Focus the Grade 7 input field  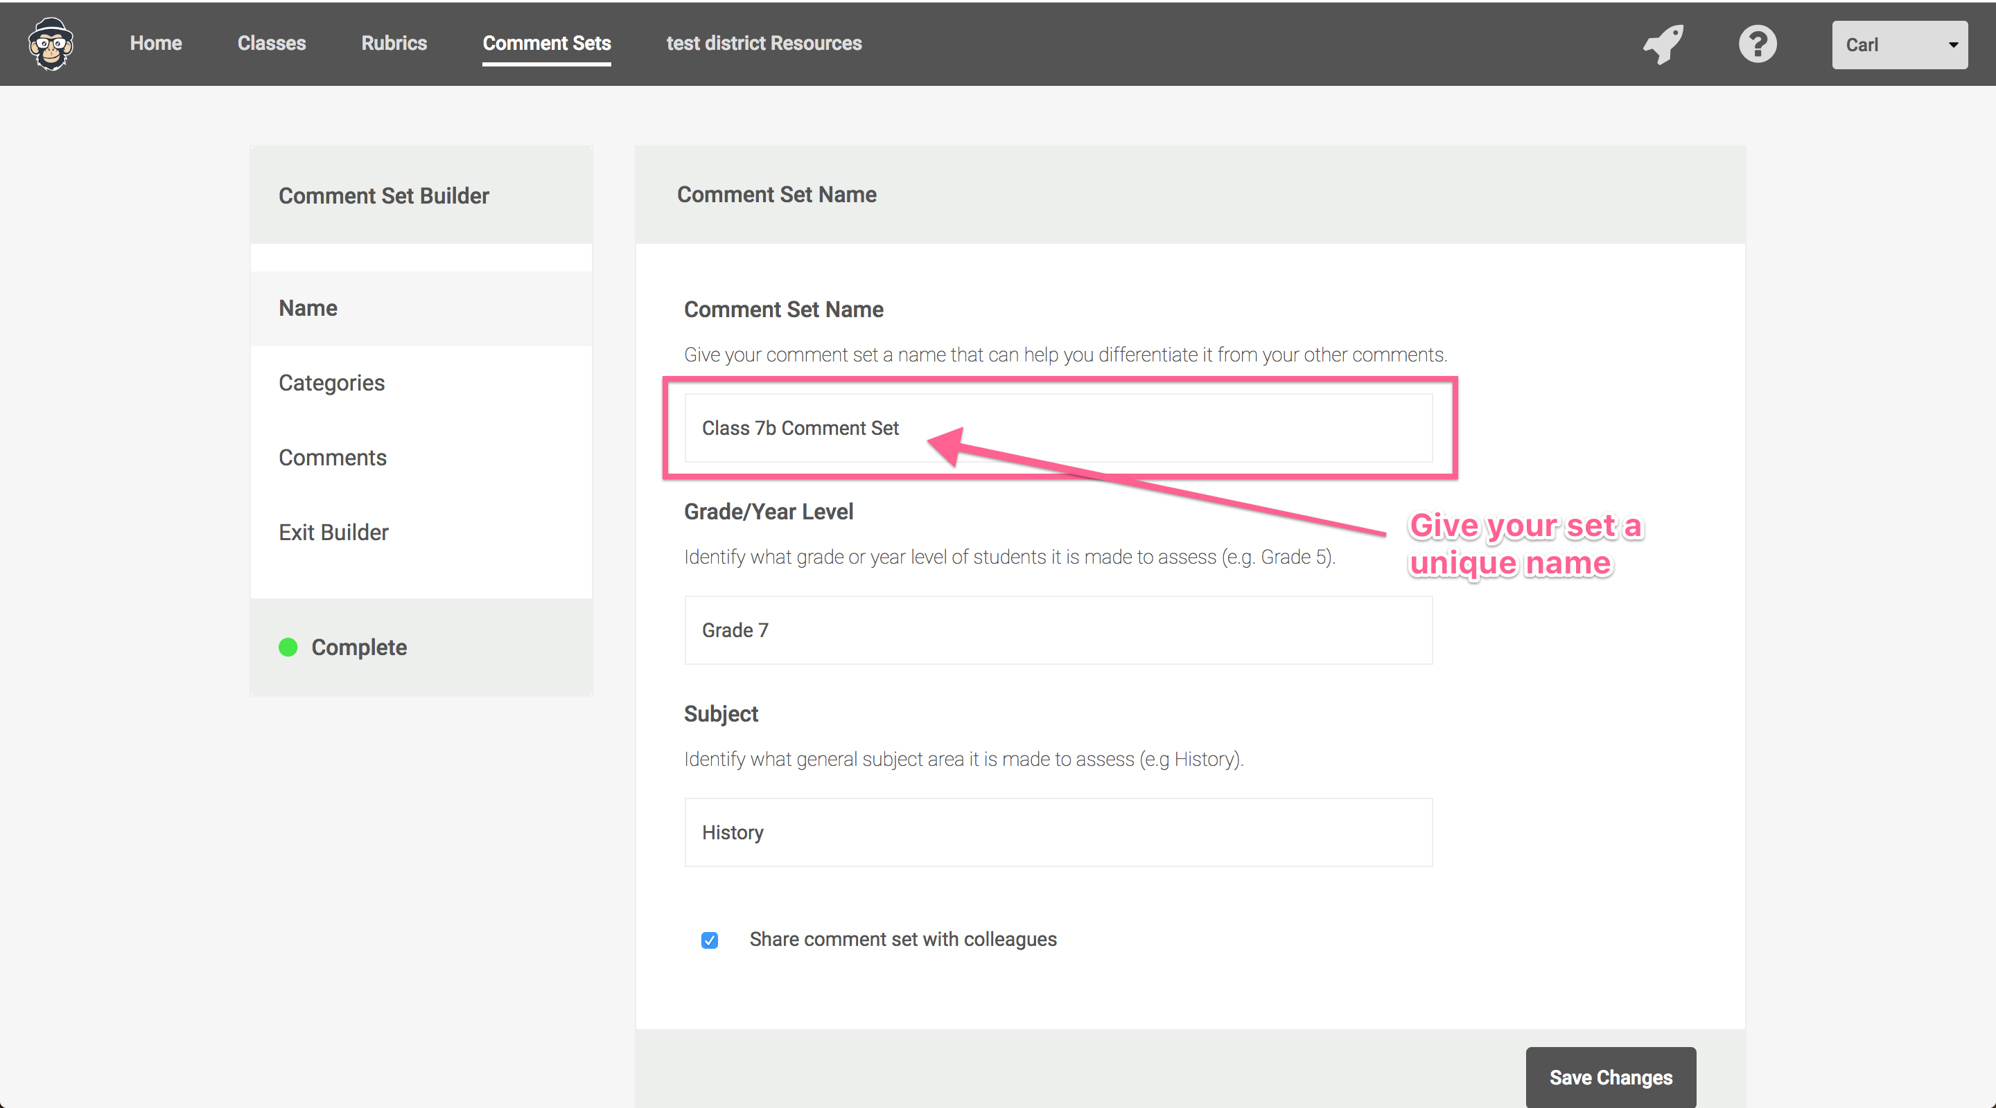coord(1058,630)
